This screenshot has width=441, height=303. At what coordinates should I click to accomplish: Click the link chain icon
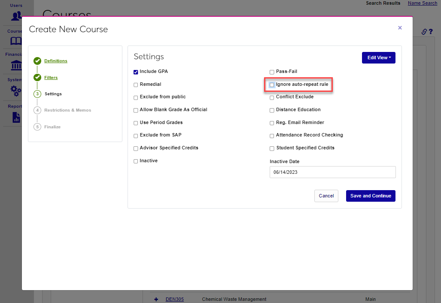424,32
